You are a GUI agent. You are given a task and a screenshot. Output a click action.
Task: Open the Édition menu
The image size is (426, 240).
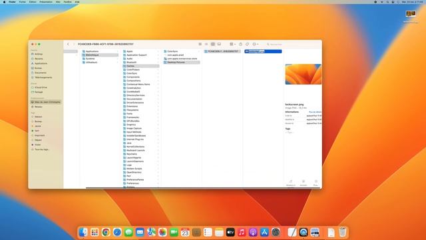click(x=33, y=2)
